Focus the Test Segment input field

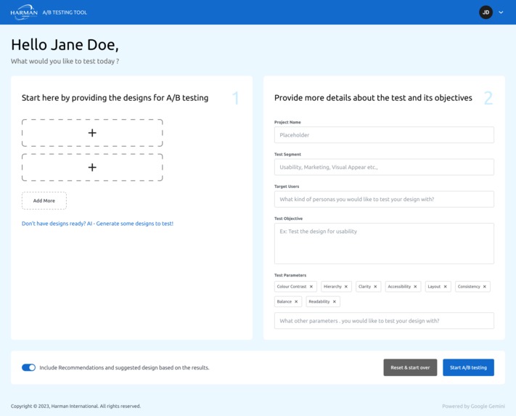tap(384, 167)
